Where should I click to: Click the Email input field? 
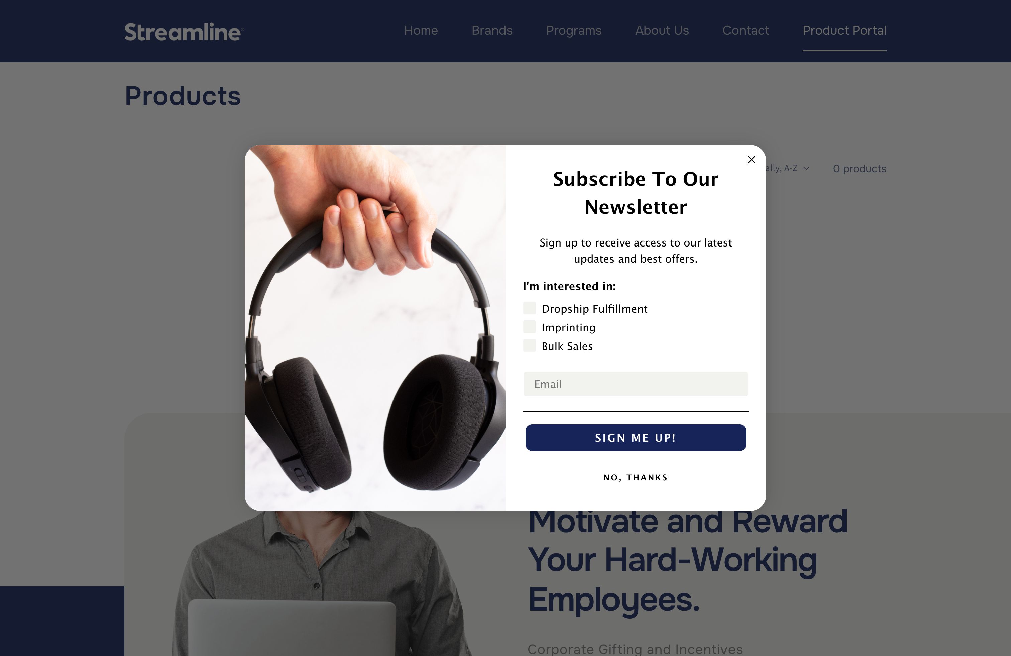point(635,383)
